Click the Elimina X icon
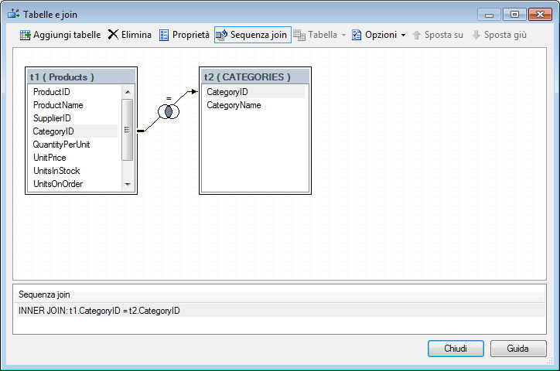Screen dimensions: 560x371 pos(113,35)
